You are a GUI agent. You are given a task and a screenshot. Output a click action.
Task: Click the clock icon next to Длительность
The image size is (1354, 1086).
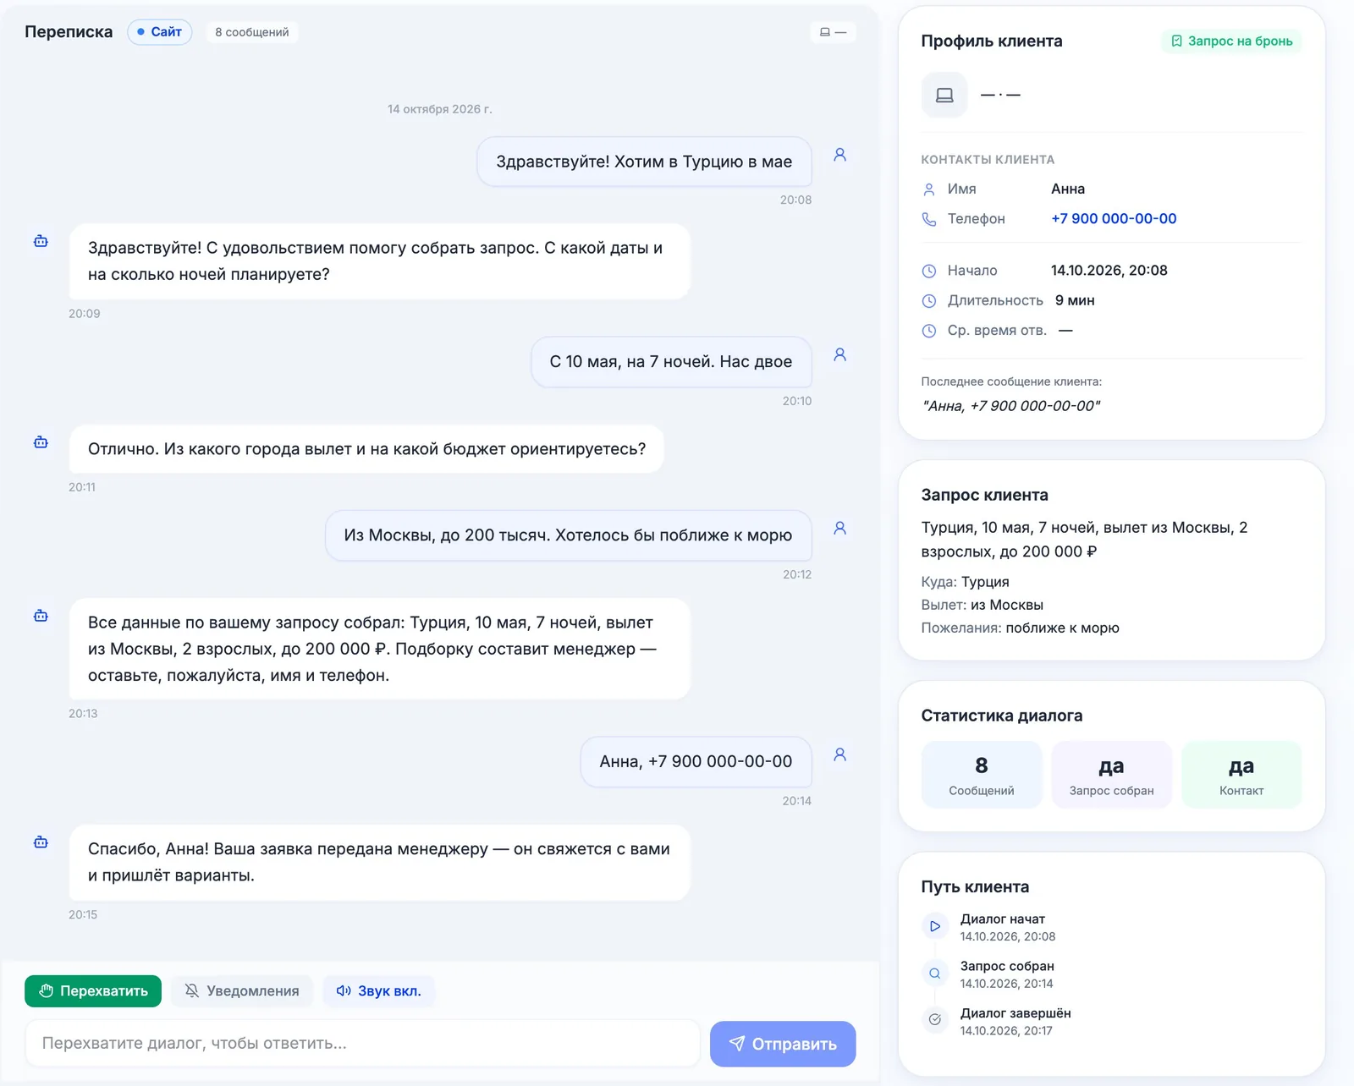coord(929,301)
